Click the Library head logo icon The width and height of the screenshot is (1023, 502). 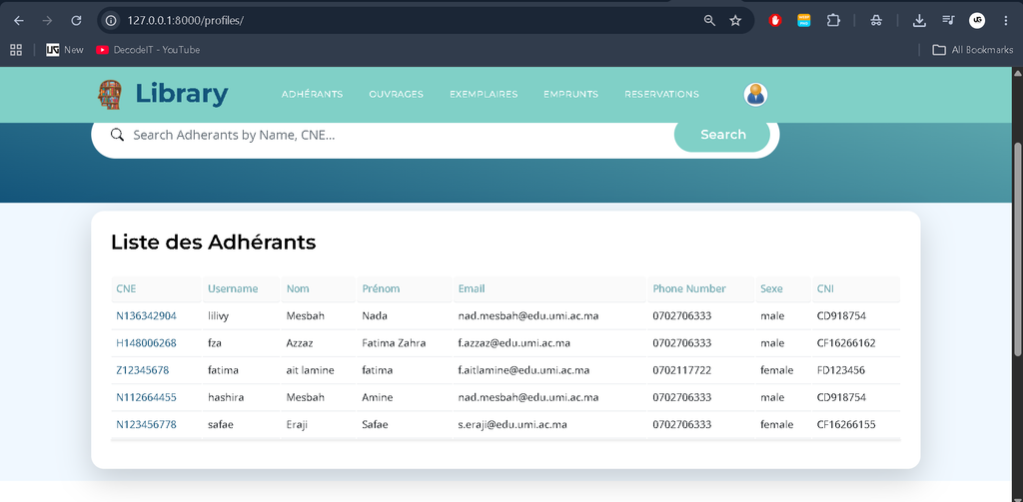(110, 95)
